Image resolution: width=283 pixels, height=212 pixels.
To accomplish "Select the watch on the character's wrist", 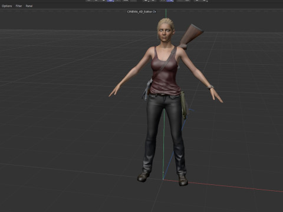I will [x=210, y=87].
